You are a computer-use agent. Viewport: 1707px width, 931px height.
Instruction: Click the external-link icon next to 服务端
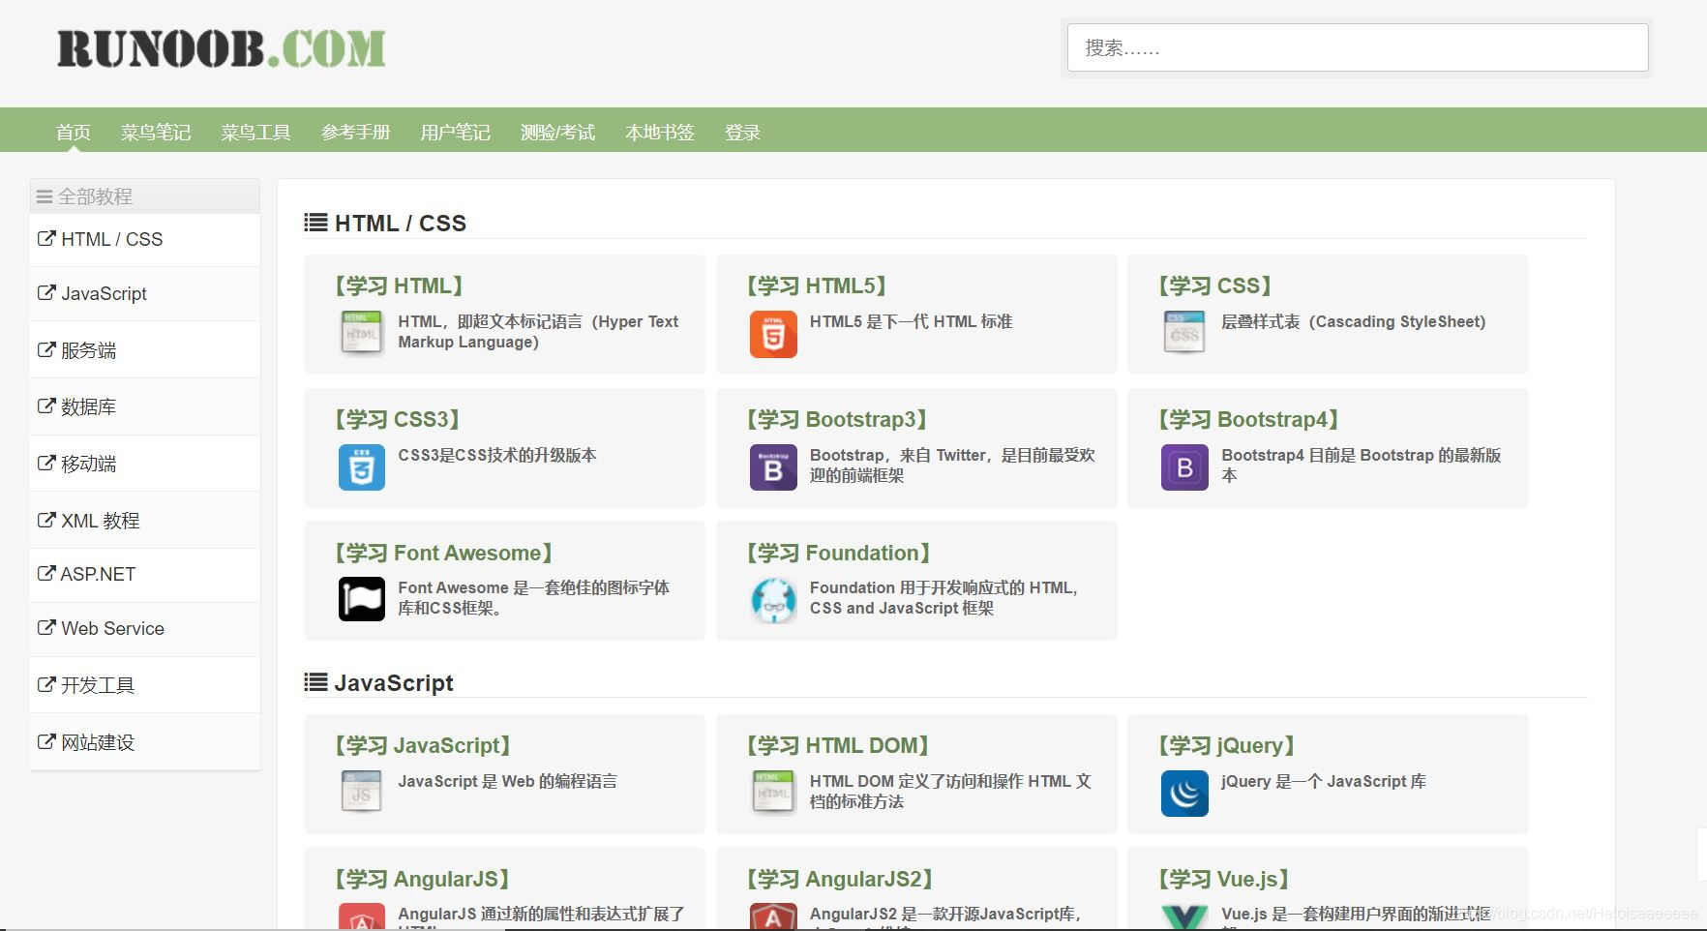(46, 349)
